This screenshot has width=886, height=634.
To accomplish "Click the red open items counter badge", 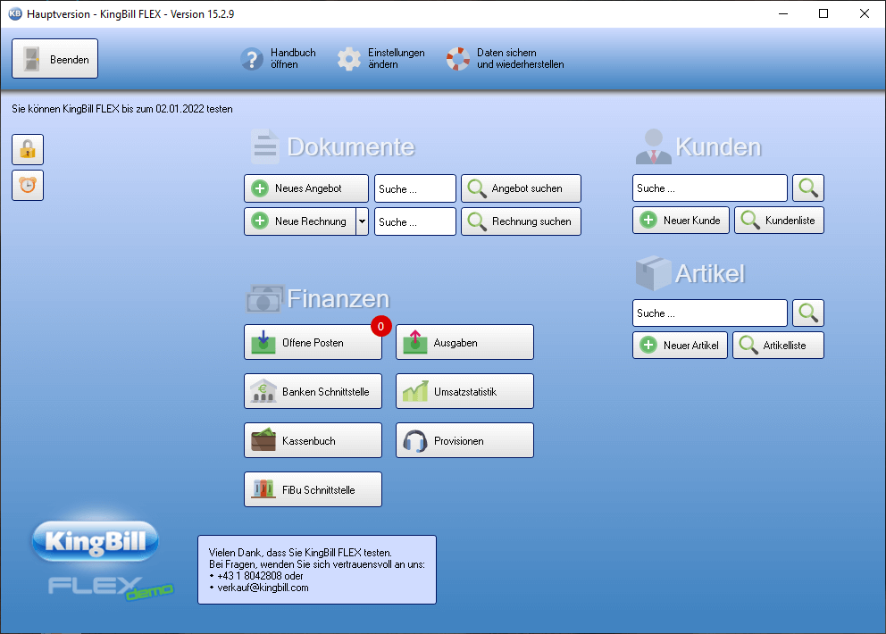I will pos(380,326).
